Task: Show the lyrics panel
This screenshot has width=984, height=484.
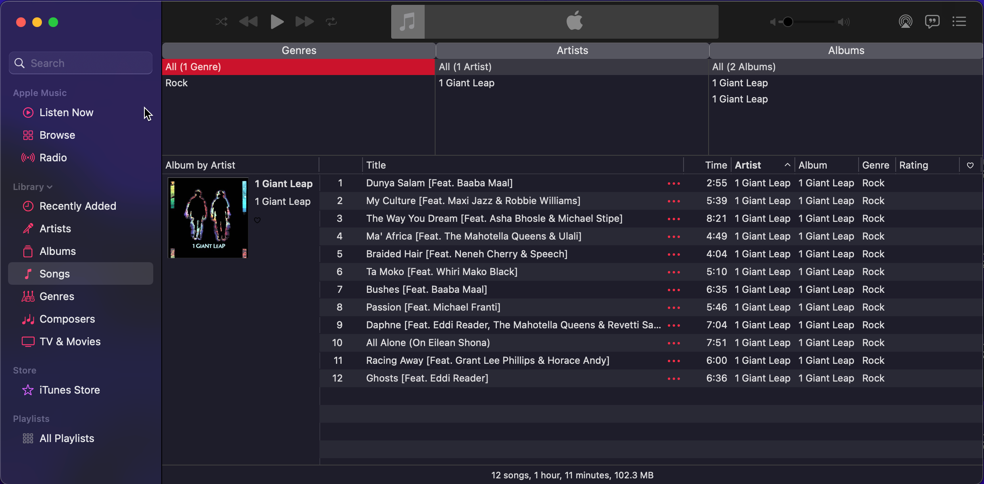Action: coord(932,22)
